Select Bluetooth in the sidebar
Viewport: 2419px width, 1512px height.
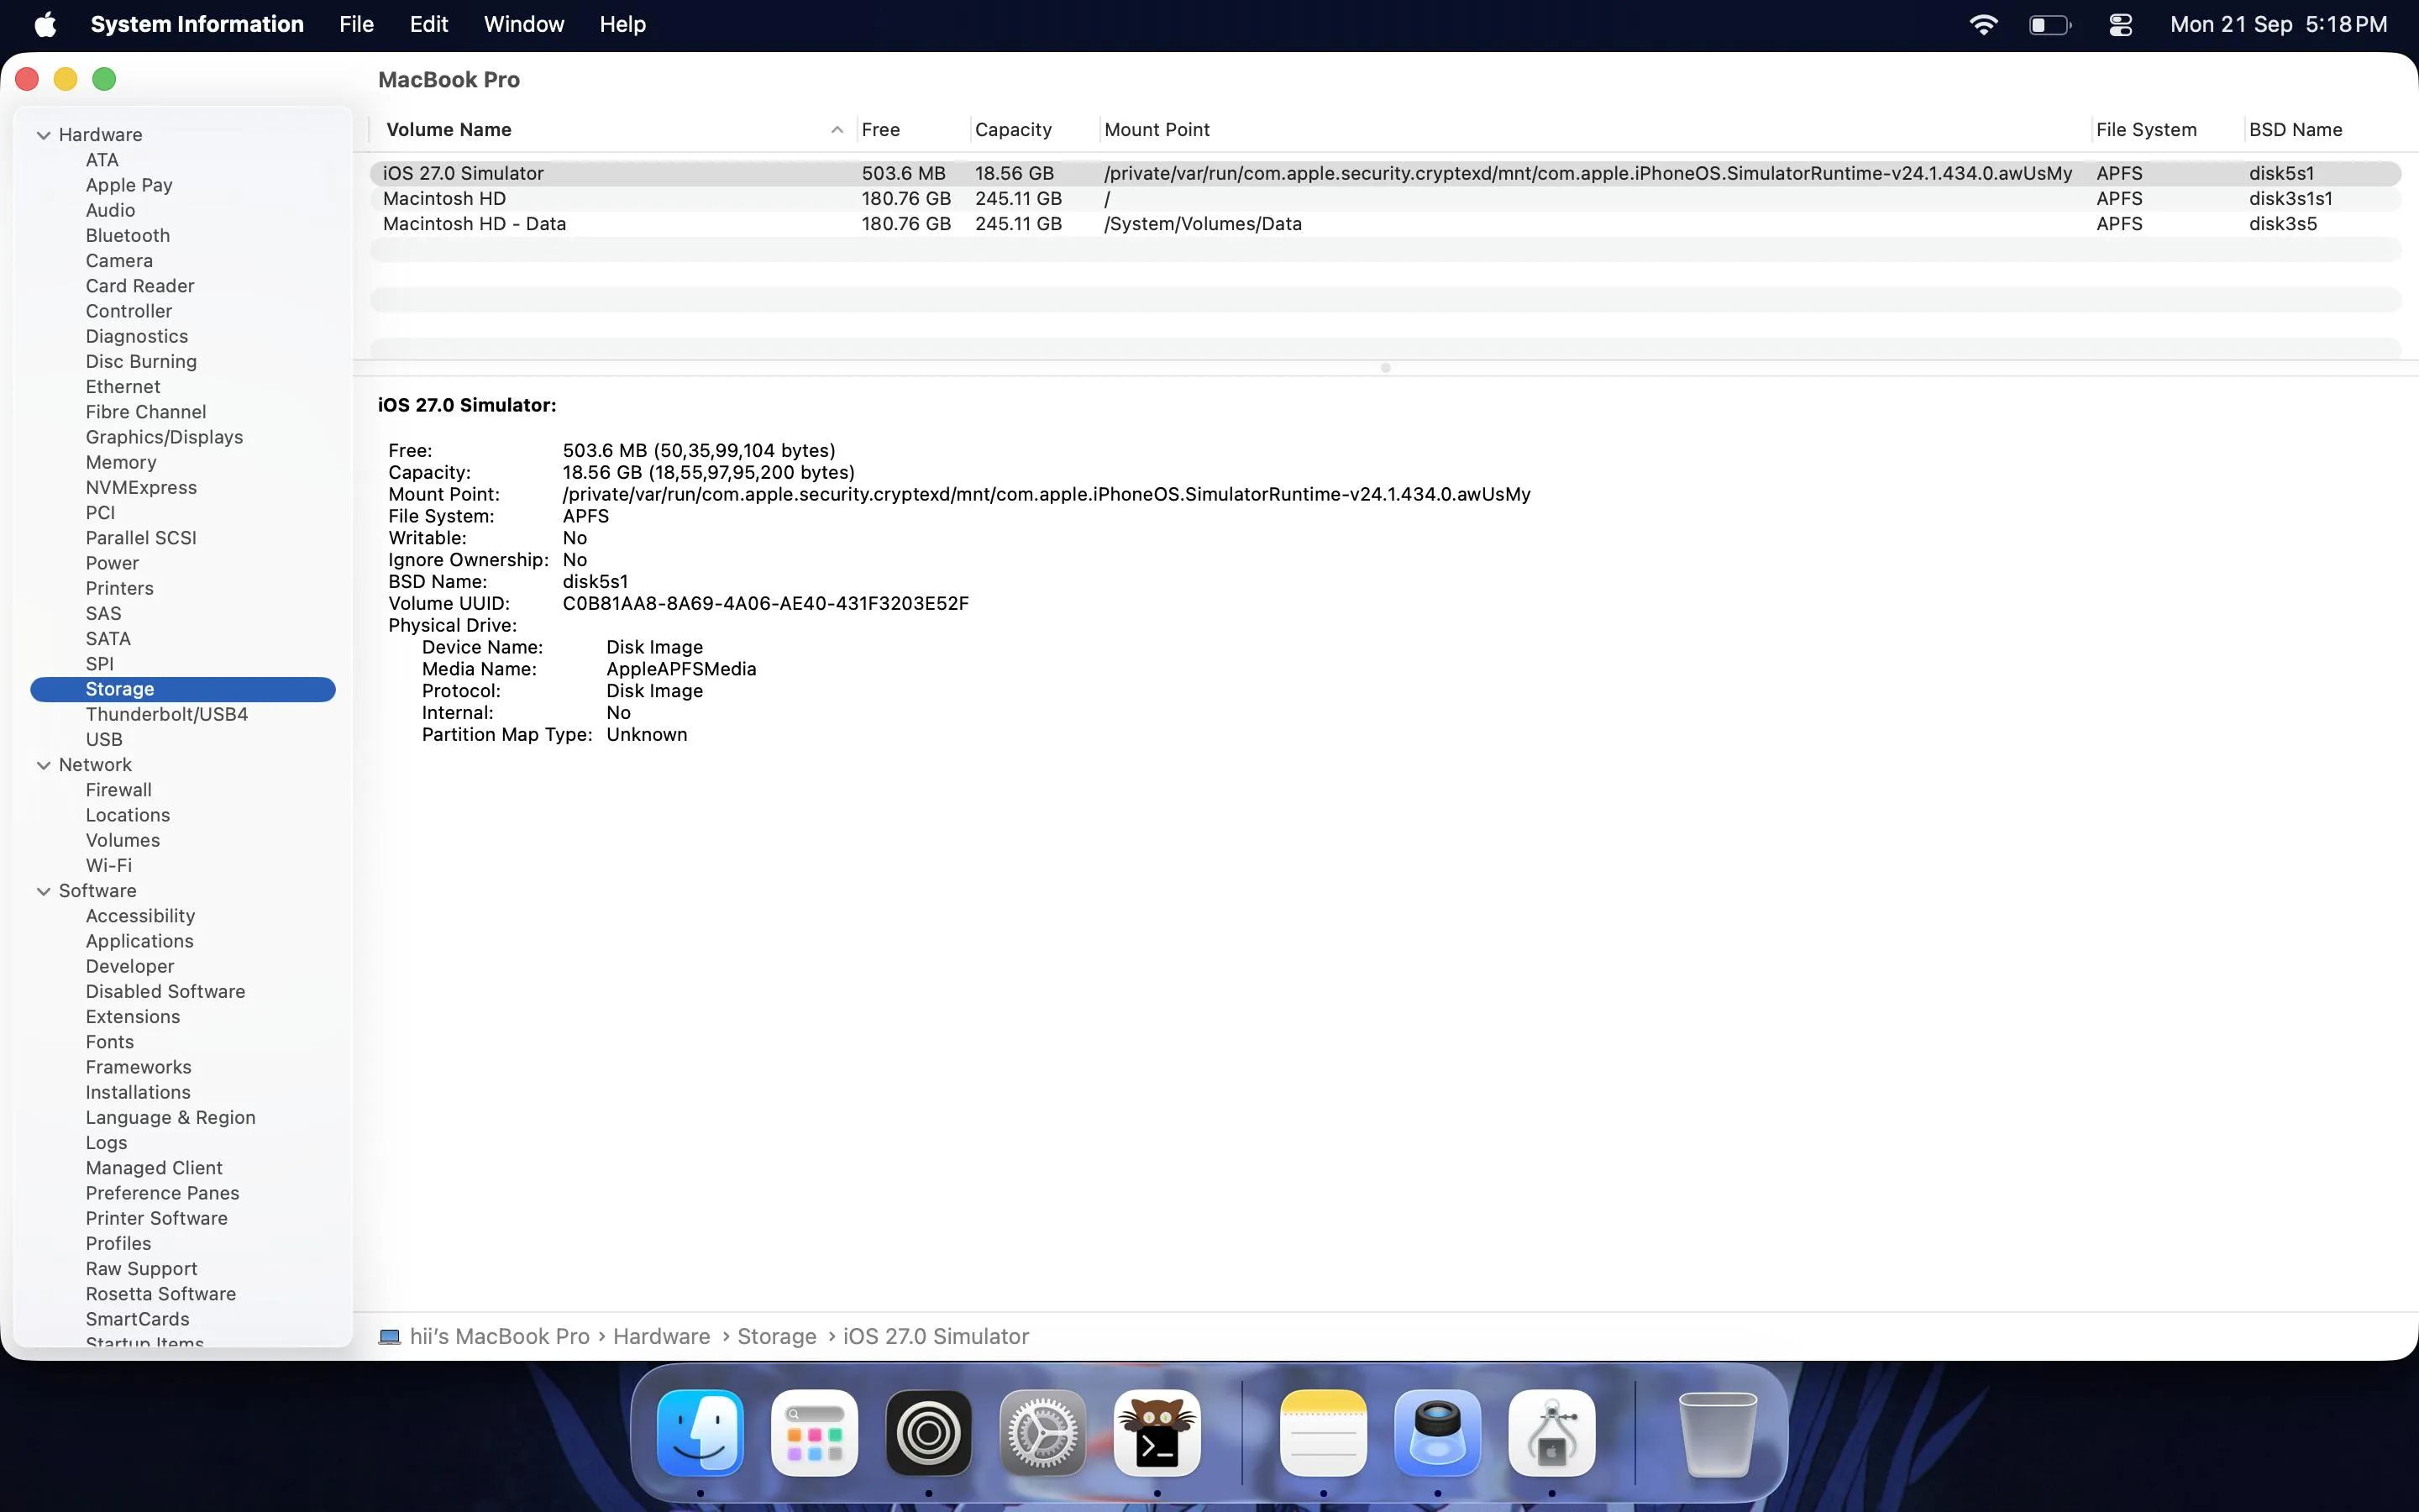(x=128, y=236)
